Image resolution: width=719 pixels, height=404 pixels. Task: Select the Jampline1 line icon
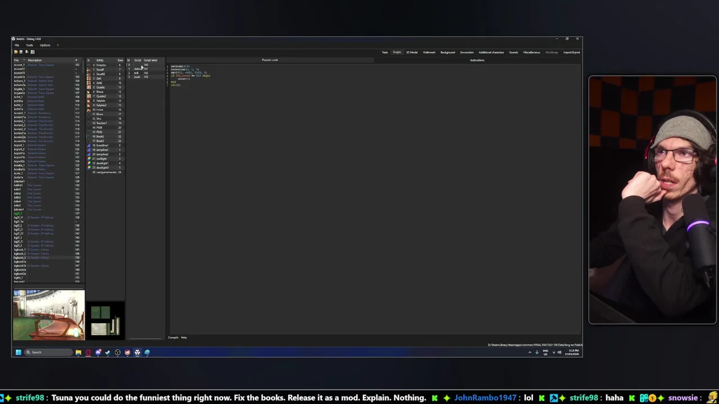89,150
